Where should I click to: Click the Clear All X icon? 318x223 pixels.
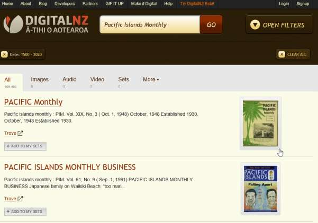pos(281,54)
